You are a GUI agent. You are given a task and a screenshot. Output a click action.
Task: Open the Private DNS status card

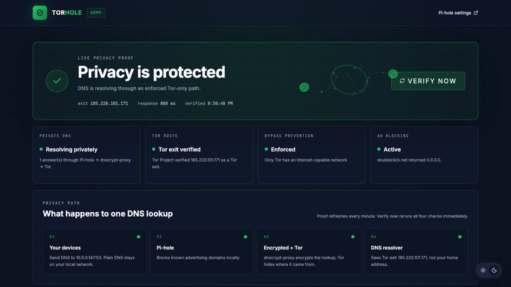[87, 155]
